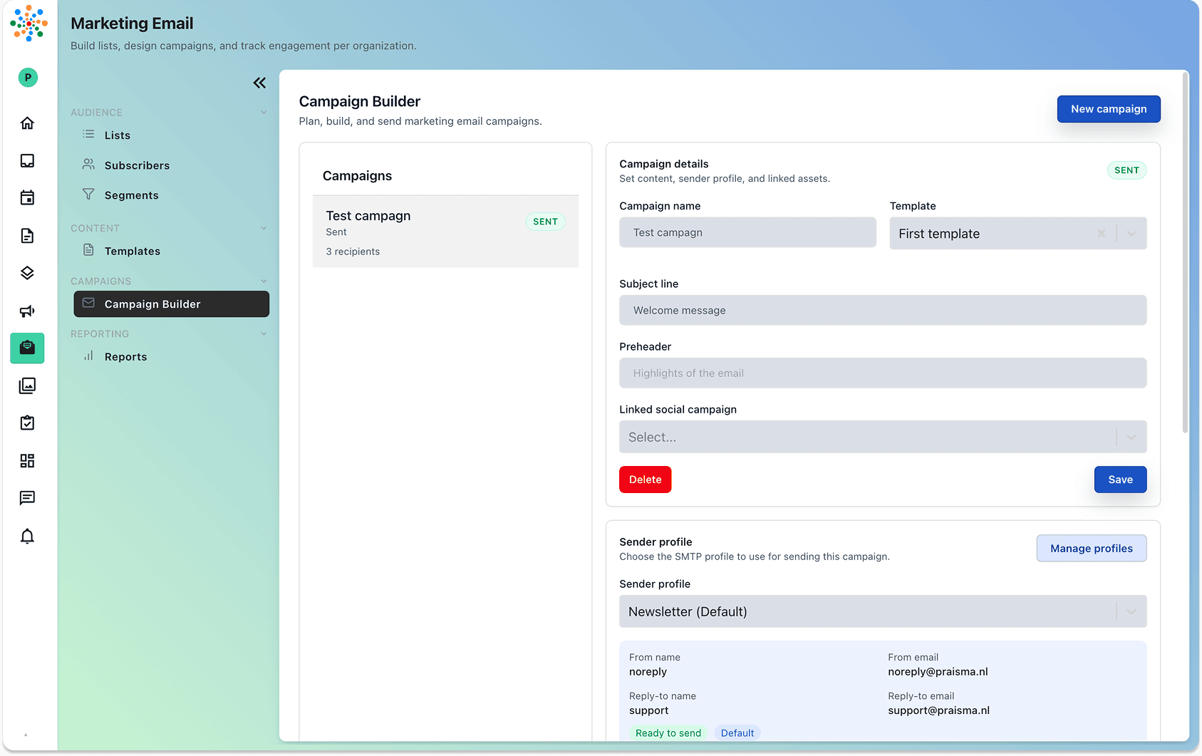1202x756 pixels.
Task: Click the clipboard checklist icon in left rail
Action: tap(27, 423)
